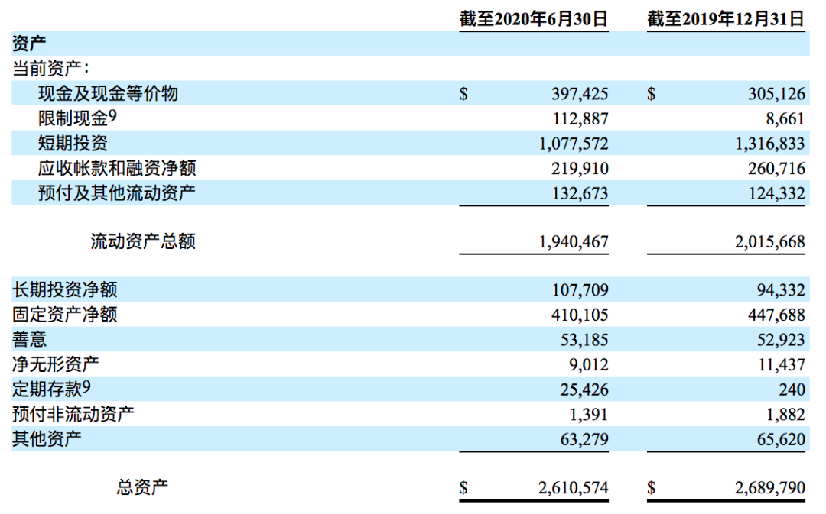Viewport: 826px width, 514px height.
Task: Click the 应收帐款和融资净额 row label
Action: point(117,168)
